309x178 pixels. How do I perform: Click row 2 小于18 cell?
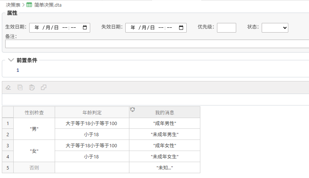click(92, 134)
